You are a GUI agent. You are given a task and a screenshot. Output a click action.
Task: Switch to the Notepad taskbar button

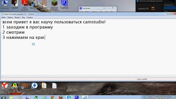pos(85,97)
